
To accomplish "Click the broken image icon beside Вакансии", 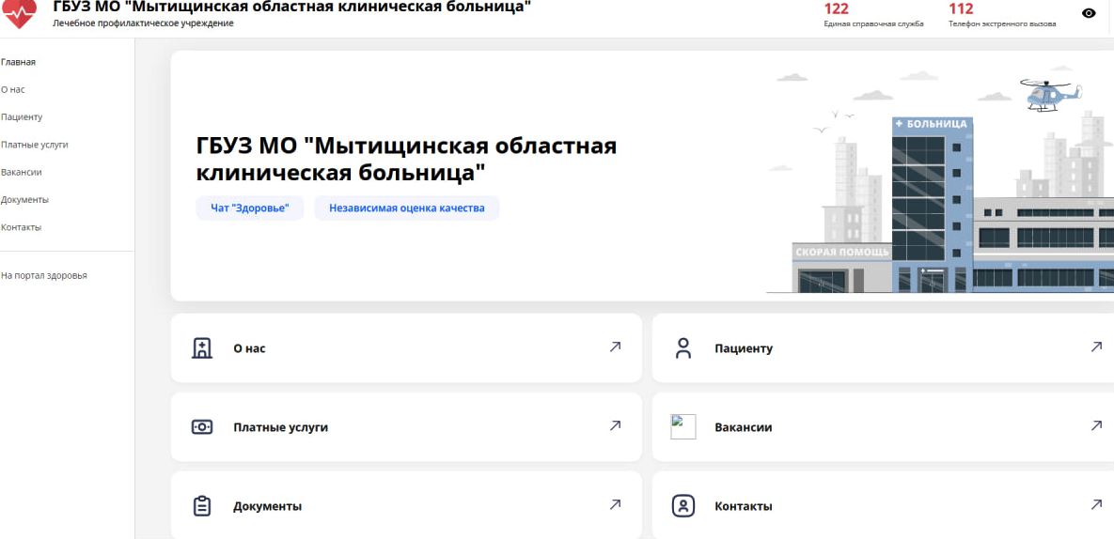I will (x=683, y=427).
